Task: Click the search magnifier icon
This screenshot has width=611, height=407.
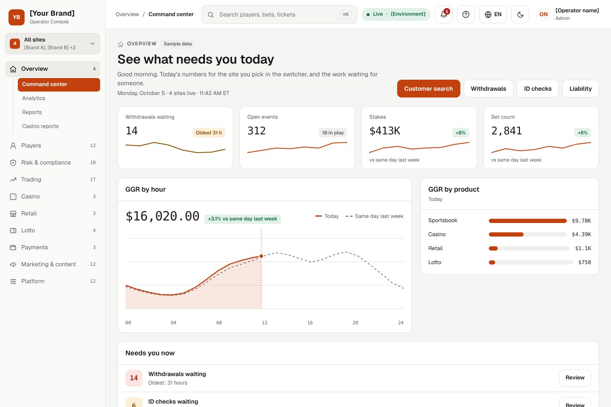Action: [211, 14]
